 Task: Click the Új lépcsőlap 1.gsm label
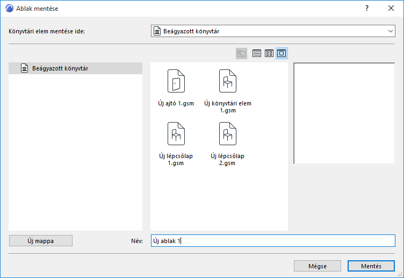point(176,159)
